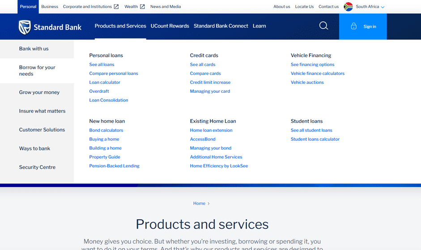Click the Personal loans heading
The image size is (421, 250).
pos(106,55)
